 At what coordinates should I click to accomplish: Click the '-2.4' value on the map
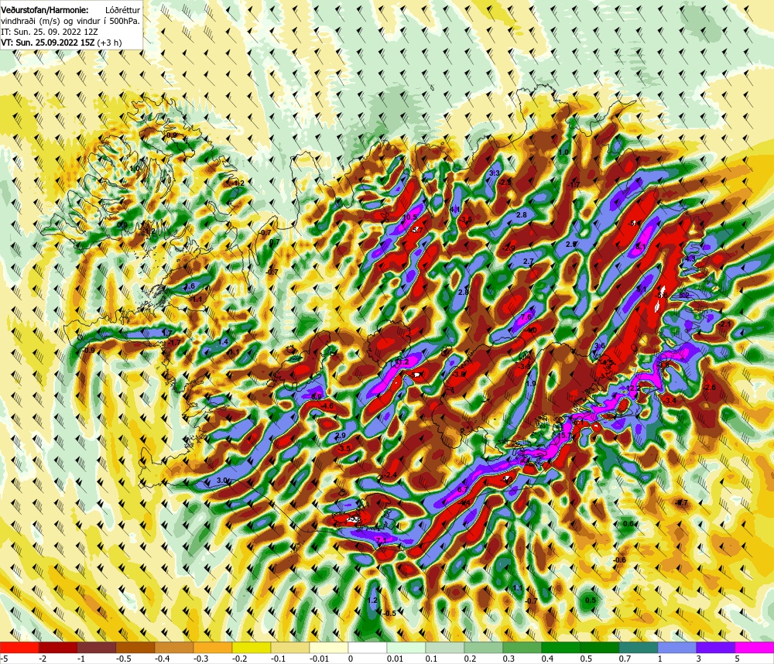[390, 475]
